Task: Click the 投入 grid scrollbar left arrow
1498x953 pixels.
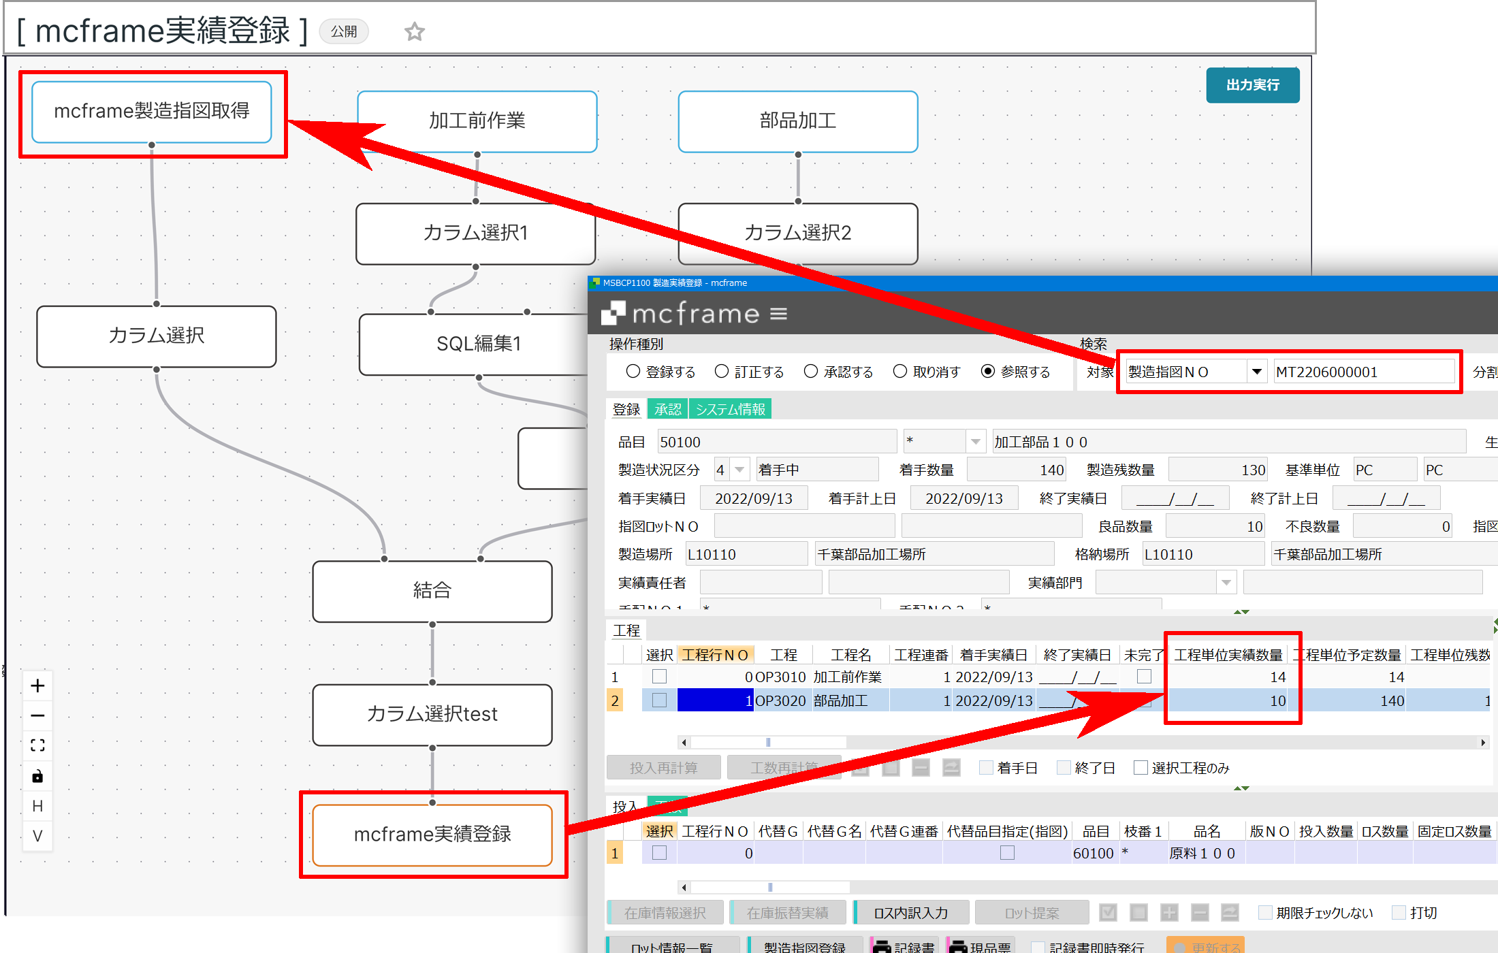Action: (x=684, y=887)
